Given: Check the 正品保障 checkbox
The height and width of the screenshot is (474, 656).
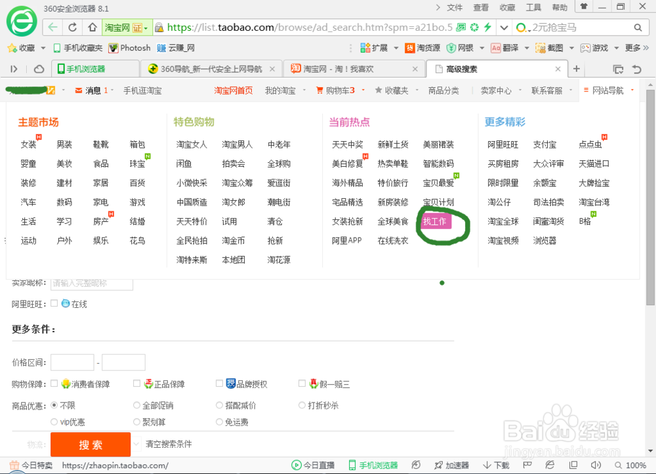Looking at the screenshot, I should (x=136, y=383).
